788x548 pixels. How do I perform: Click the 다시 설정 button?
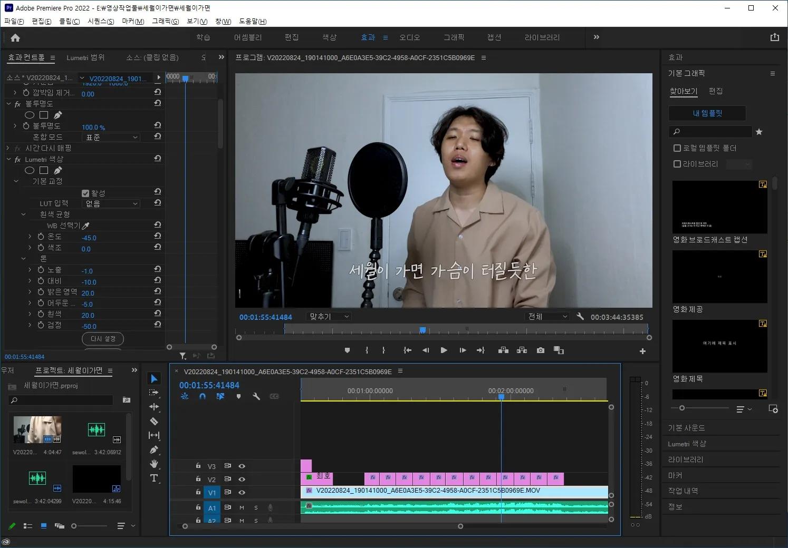point(103,338)
